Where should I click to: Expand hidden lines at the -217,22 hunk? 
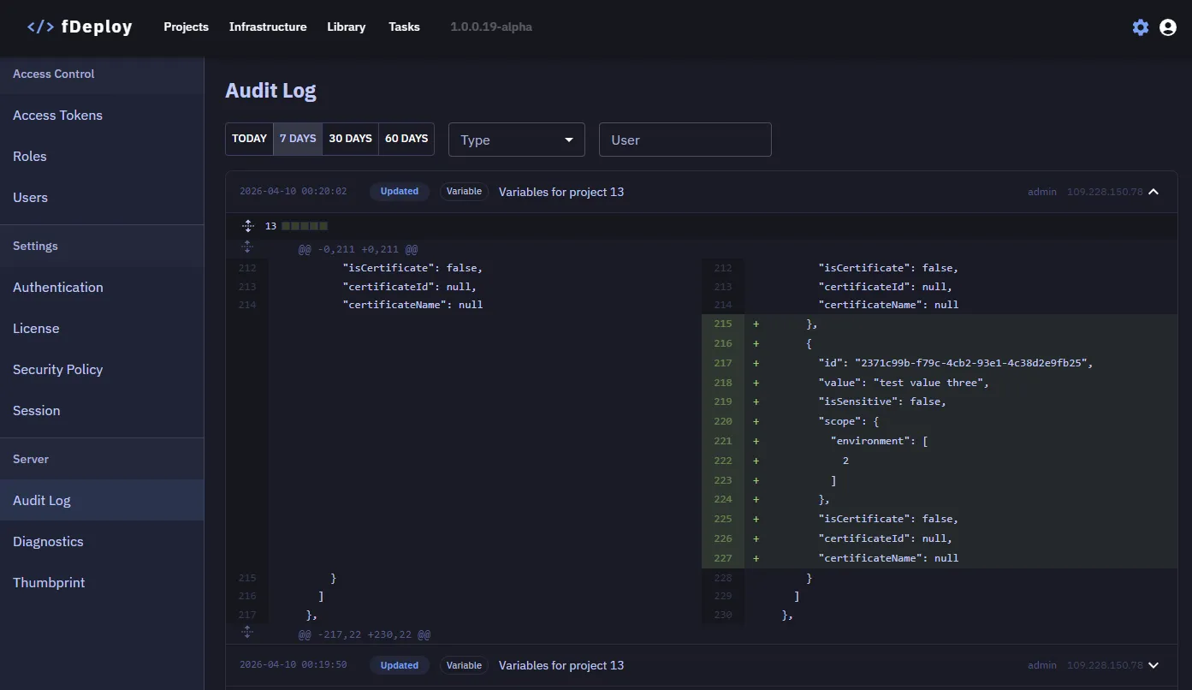(248, 633)
